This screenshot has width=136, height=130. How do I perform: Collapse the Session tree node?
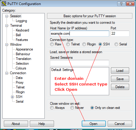click(x=7, y=16)
